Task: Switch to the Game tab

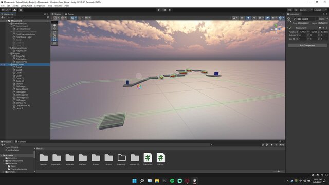Action: click(69, 14)
